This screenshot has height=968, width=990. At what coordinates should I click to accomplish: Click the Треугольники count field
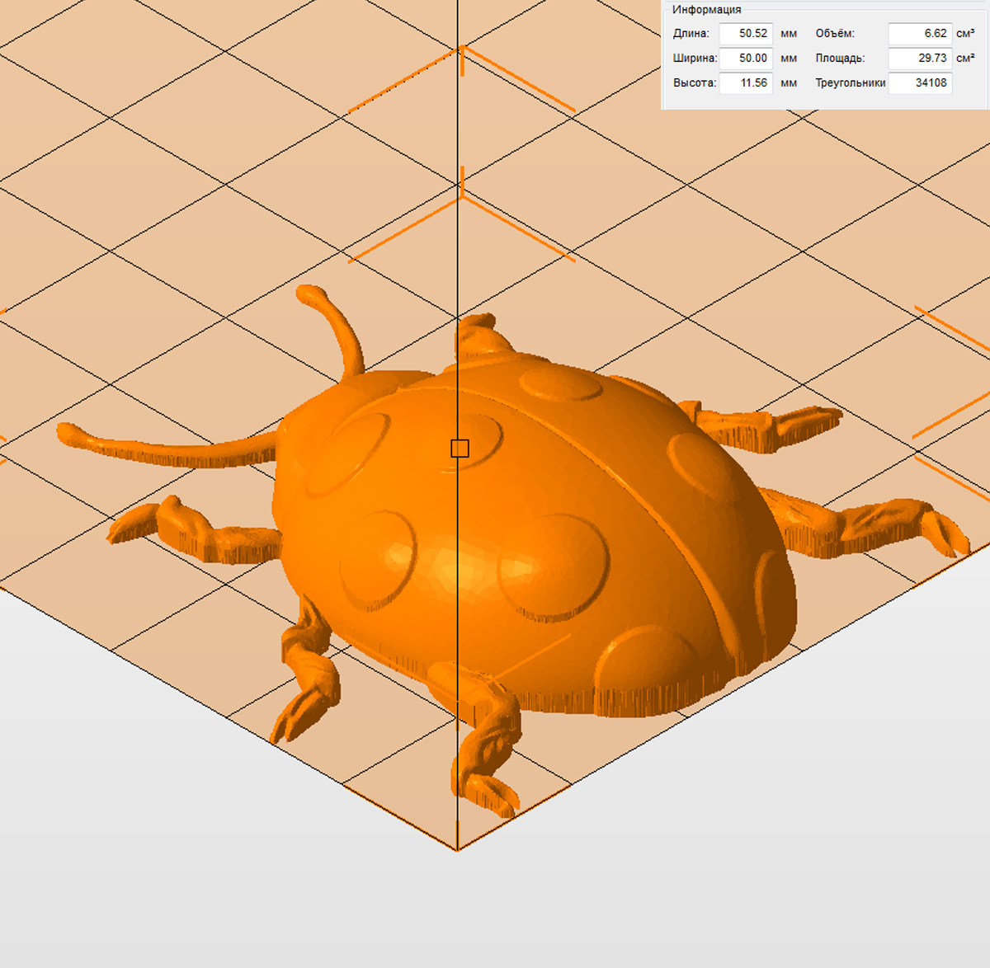[x=919, y=83]
